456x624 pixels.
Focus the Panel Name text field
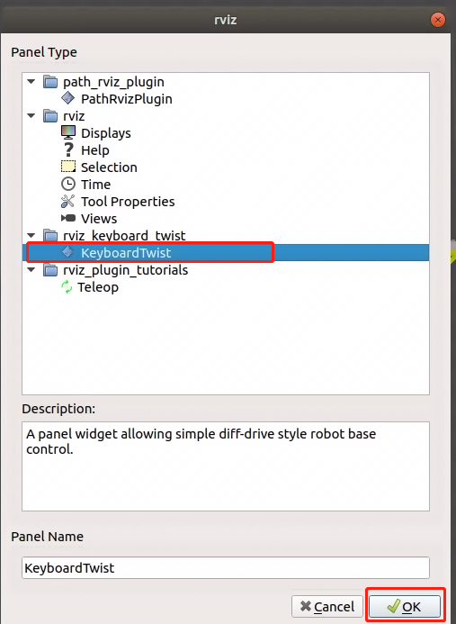pyautogui.click(x=226, y=567)
